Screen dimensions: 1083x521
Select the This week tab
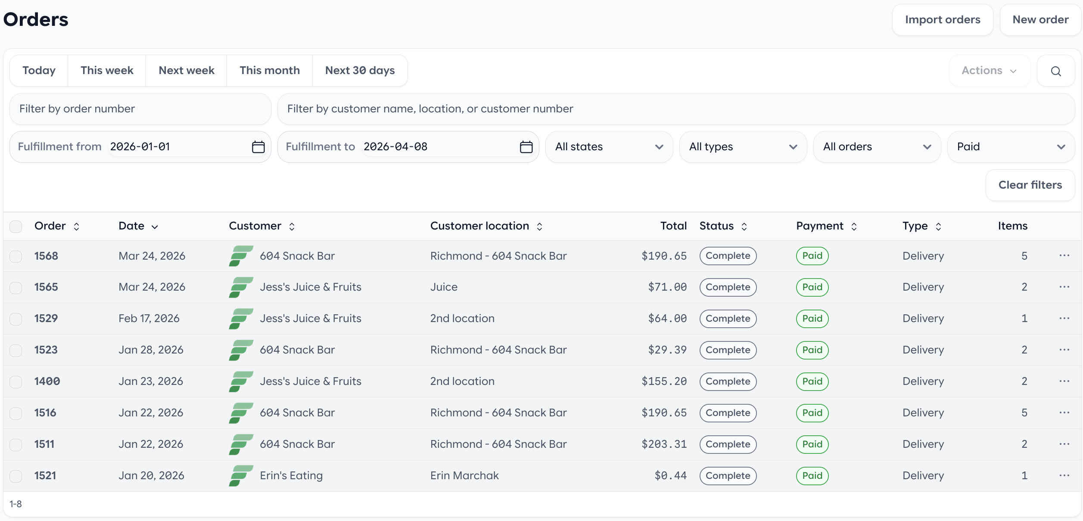(x=107, y=71)
